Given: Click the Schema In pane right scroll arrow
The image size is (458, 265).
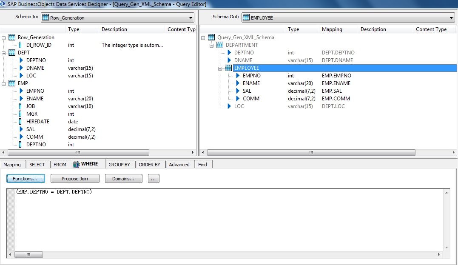Looking at the screenshot, I should (193, 152).
